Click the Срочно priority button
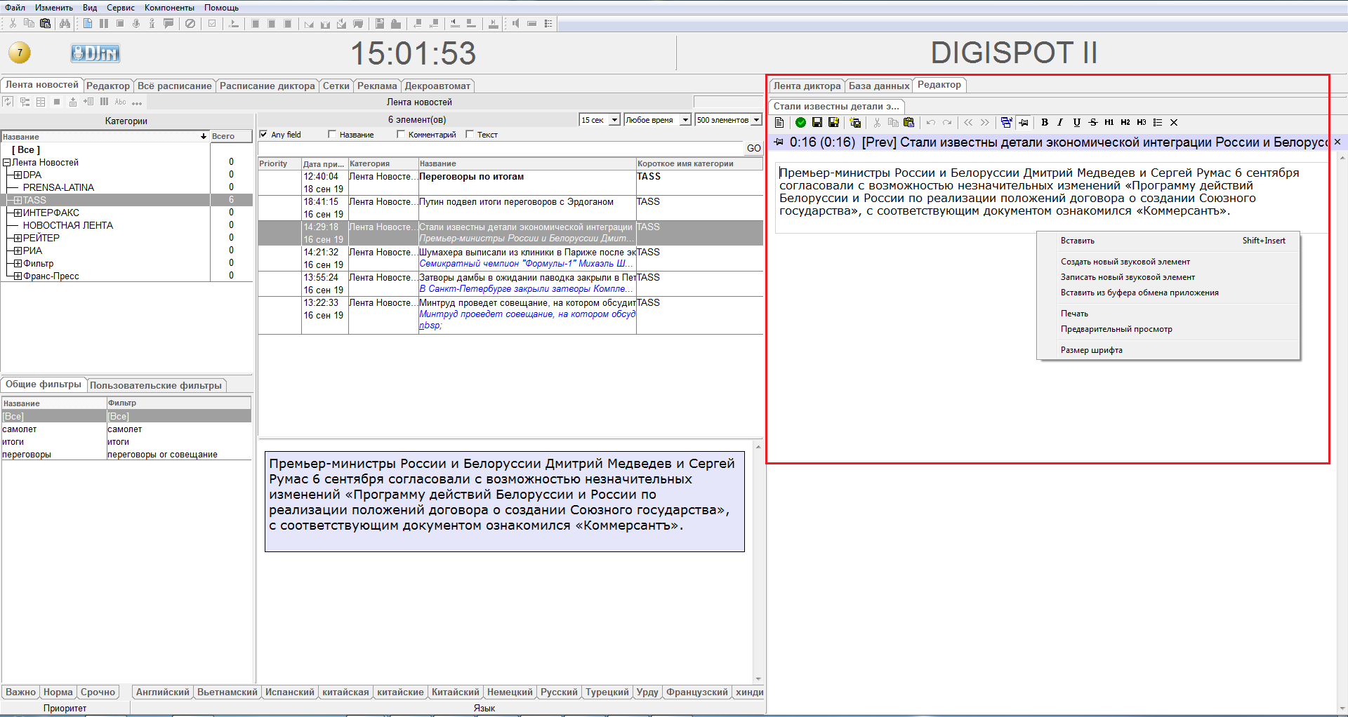The height and width of the screenshot is (717, 1348). [x=98, y=692]
